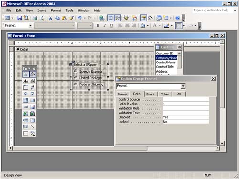The width and height of the screenshot is (239, 179).
Task: Click the Build icon in the toolbar
Action: tap(150, 18)
